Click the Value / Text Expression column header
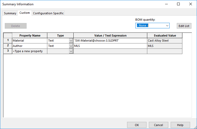This screenshot has height=129, width=197. 110,35
